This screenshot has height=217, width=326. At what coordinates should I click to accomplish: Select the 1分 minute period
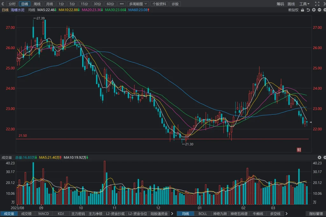[x=61, y=4]
